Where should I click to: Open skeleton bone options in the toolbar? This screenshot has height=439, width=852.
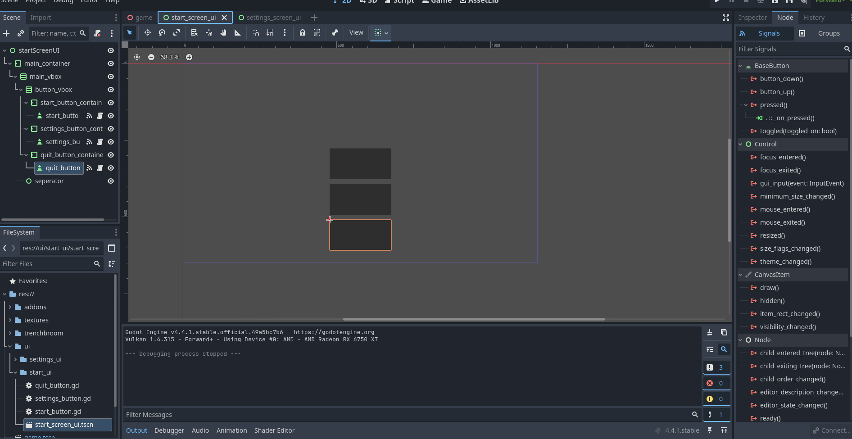pos(335,32)
